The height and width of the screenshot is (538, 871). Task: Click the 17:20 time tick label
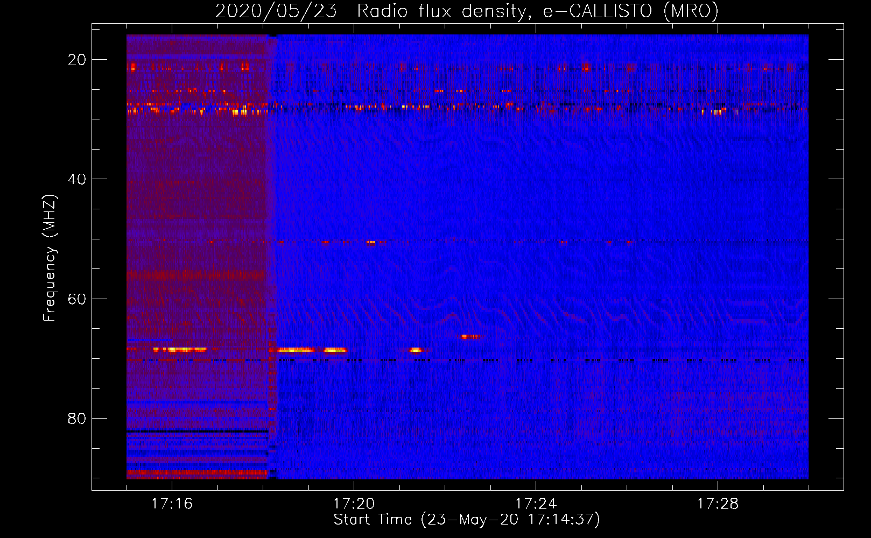pyautogui.click(x=354, y=504)
